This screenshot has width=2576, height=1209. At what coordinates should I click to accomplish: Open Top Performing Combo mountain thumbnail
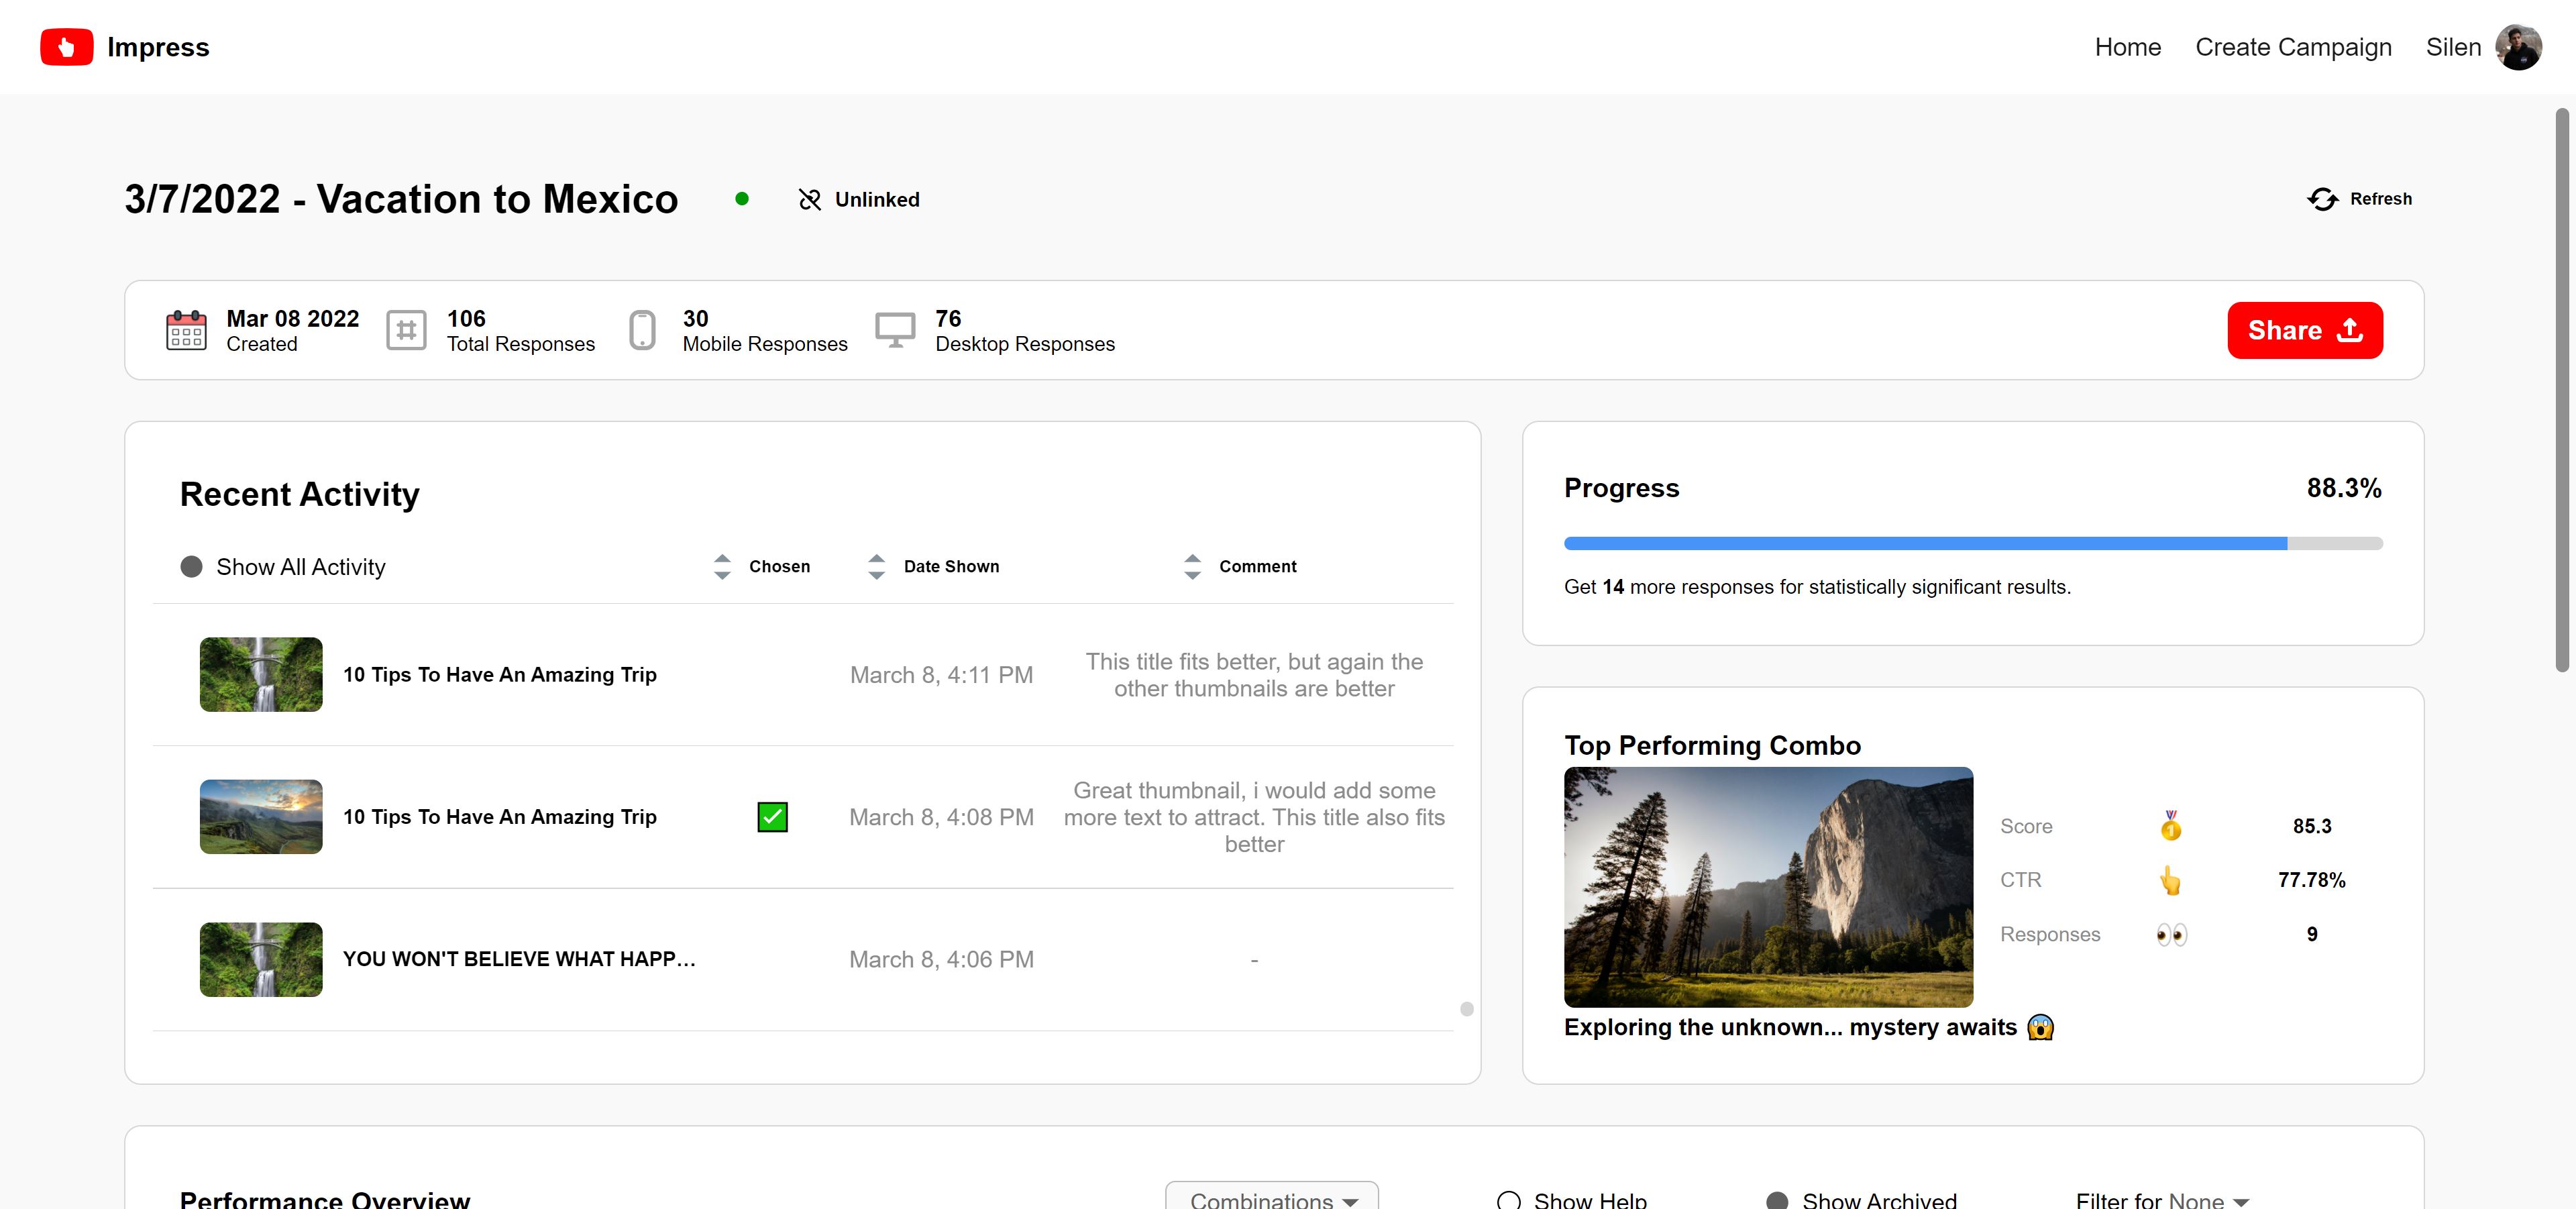(x=1768, y=887)
